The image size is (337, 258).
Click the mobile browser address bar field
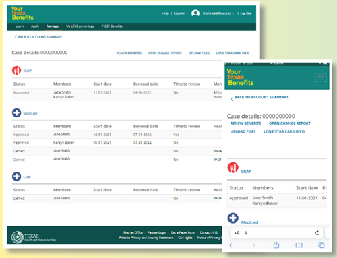pyautogui.click(x=277, y=233)
